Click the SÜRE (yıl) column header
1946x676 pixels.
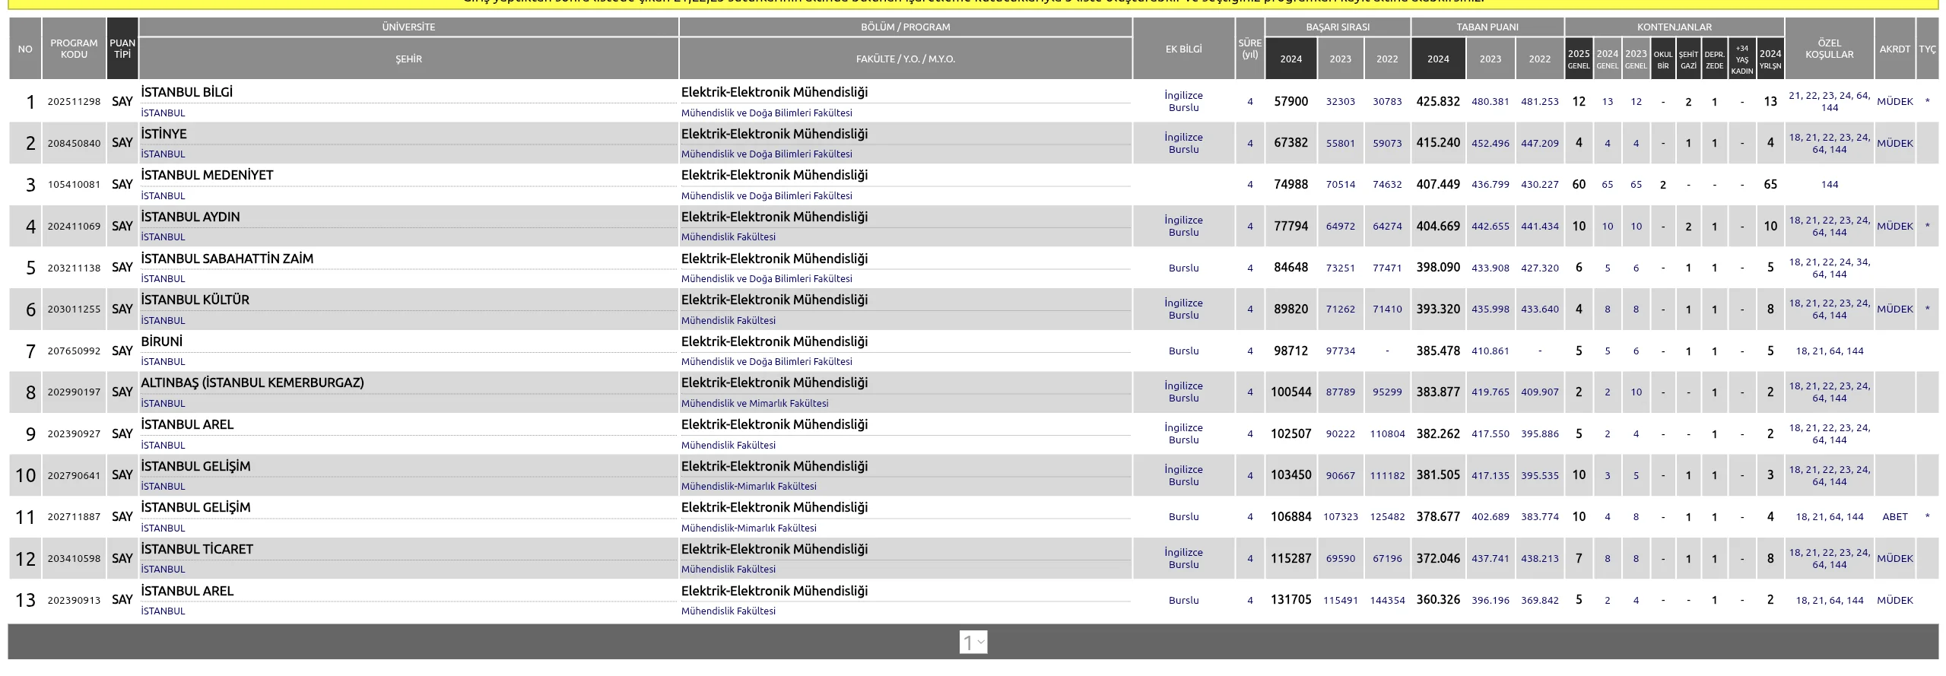(1249, 49)
